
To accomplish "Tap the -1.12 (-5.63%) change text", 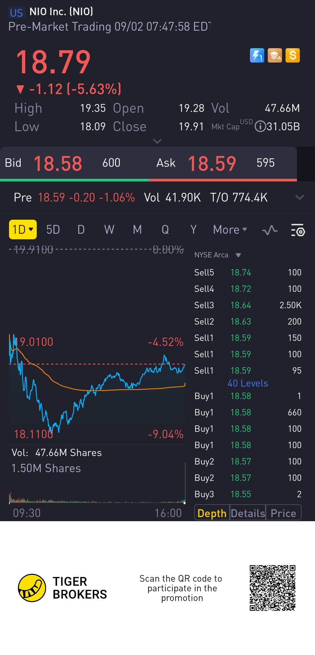I will pos(75,89).
